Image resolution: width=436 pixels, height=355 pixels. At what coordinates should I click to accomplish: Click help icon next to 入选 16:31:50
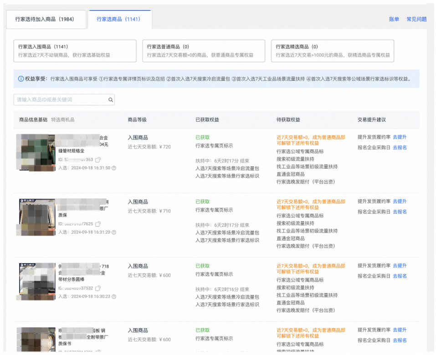(x=114, y=168)
